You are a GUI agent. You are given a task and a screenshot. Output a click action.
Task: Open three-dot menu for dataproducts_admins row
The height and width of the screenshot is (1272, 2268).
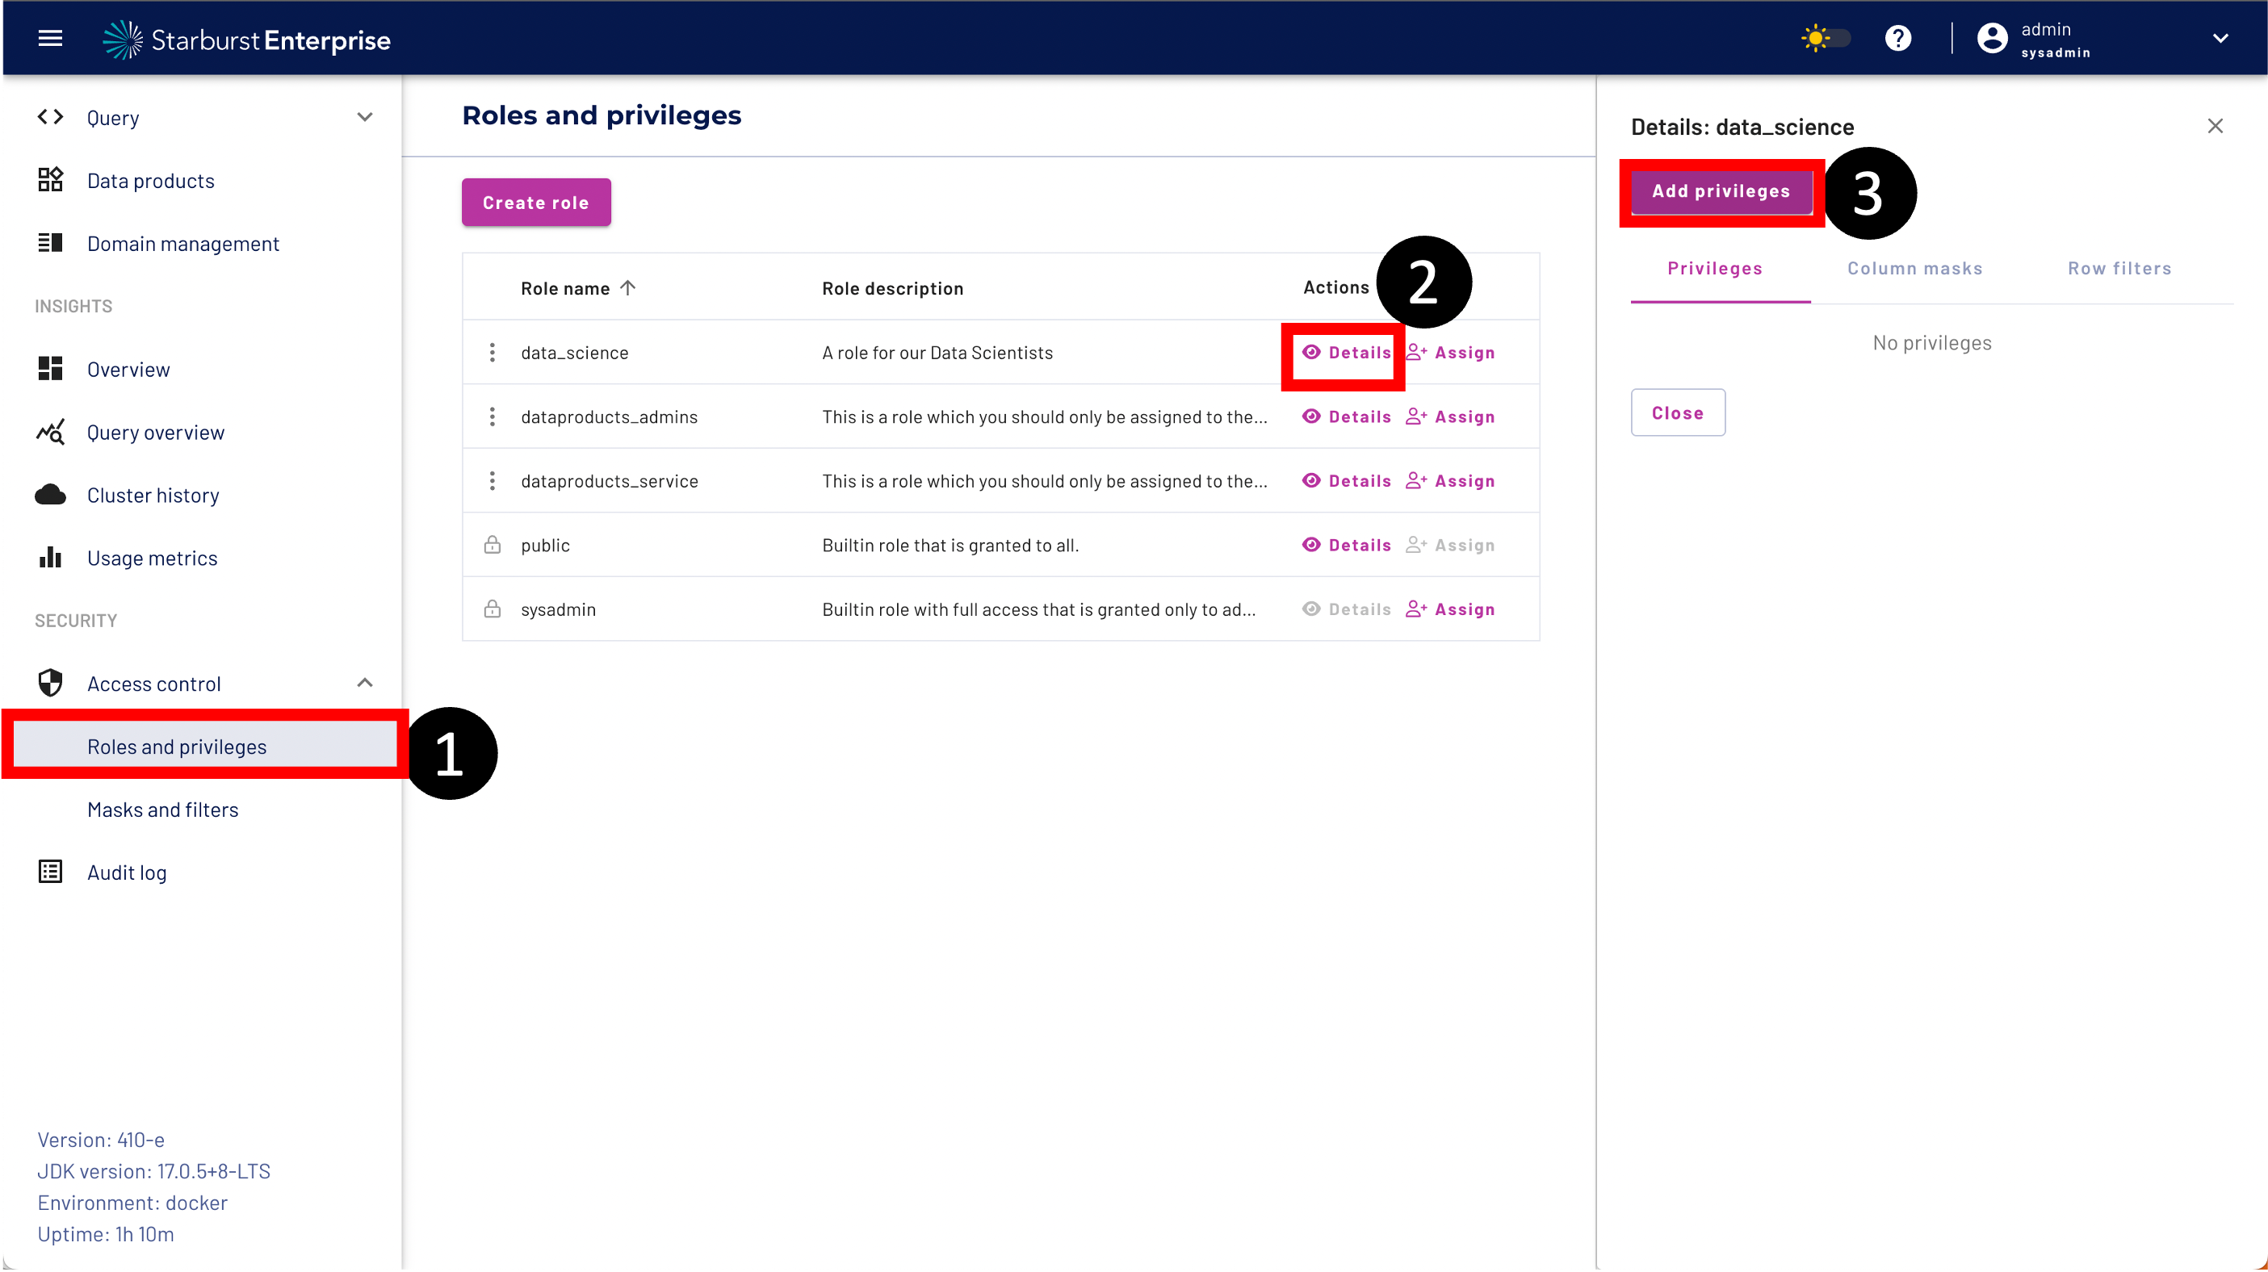[493, 416]
